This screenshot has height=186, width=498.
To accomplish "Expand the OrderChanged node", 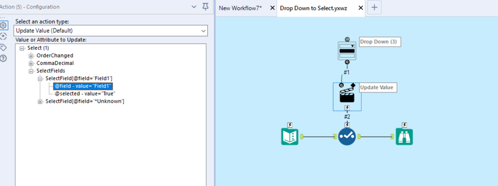I will point(31,56).
